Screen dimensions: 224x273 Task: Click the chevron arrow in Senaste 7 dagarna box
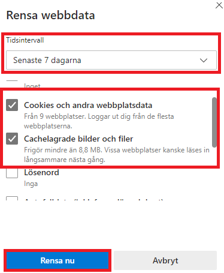[x=204, y=60]
